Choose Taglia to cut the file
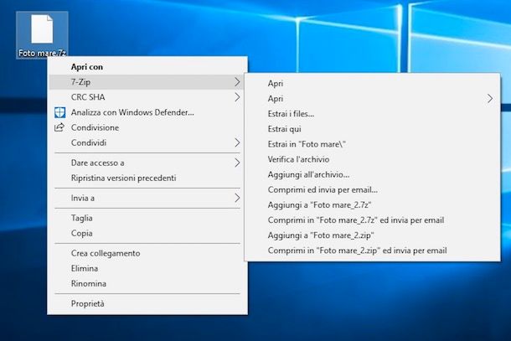511x341 pixels. point(147,218)
